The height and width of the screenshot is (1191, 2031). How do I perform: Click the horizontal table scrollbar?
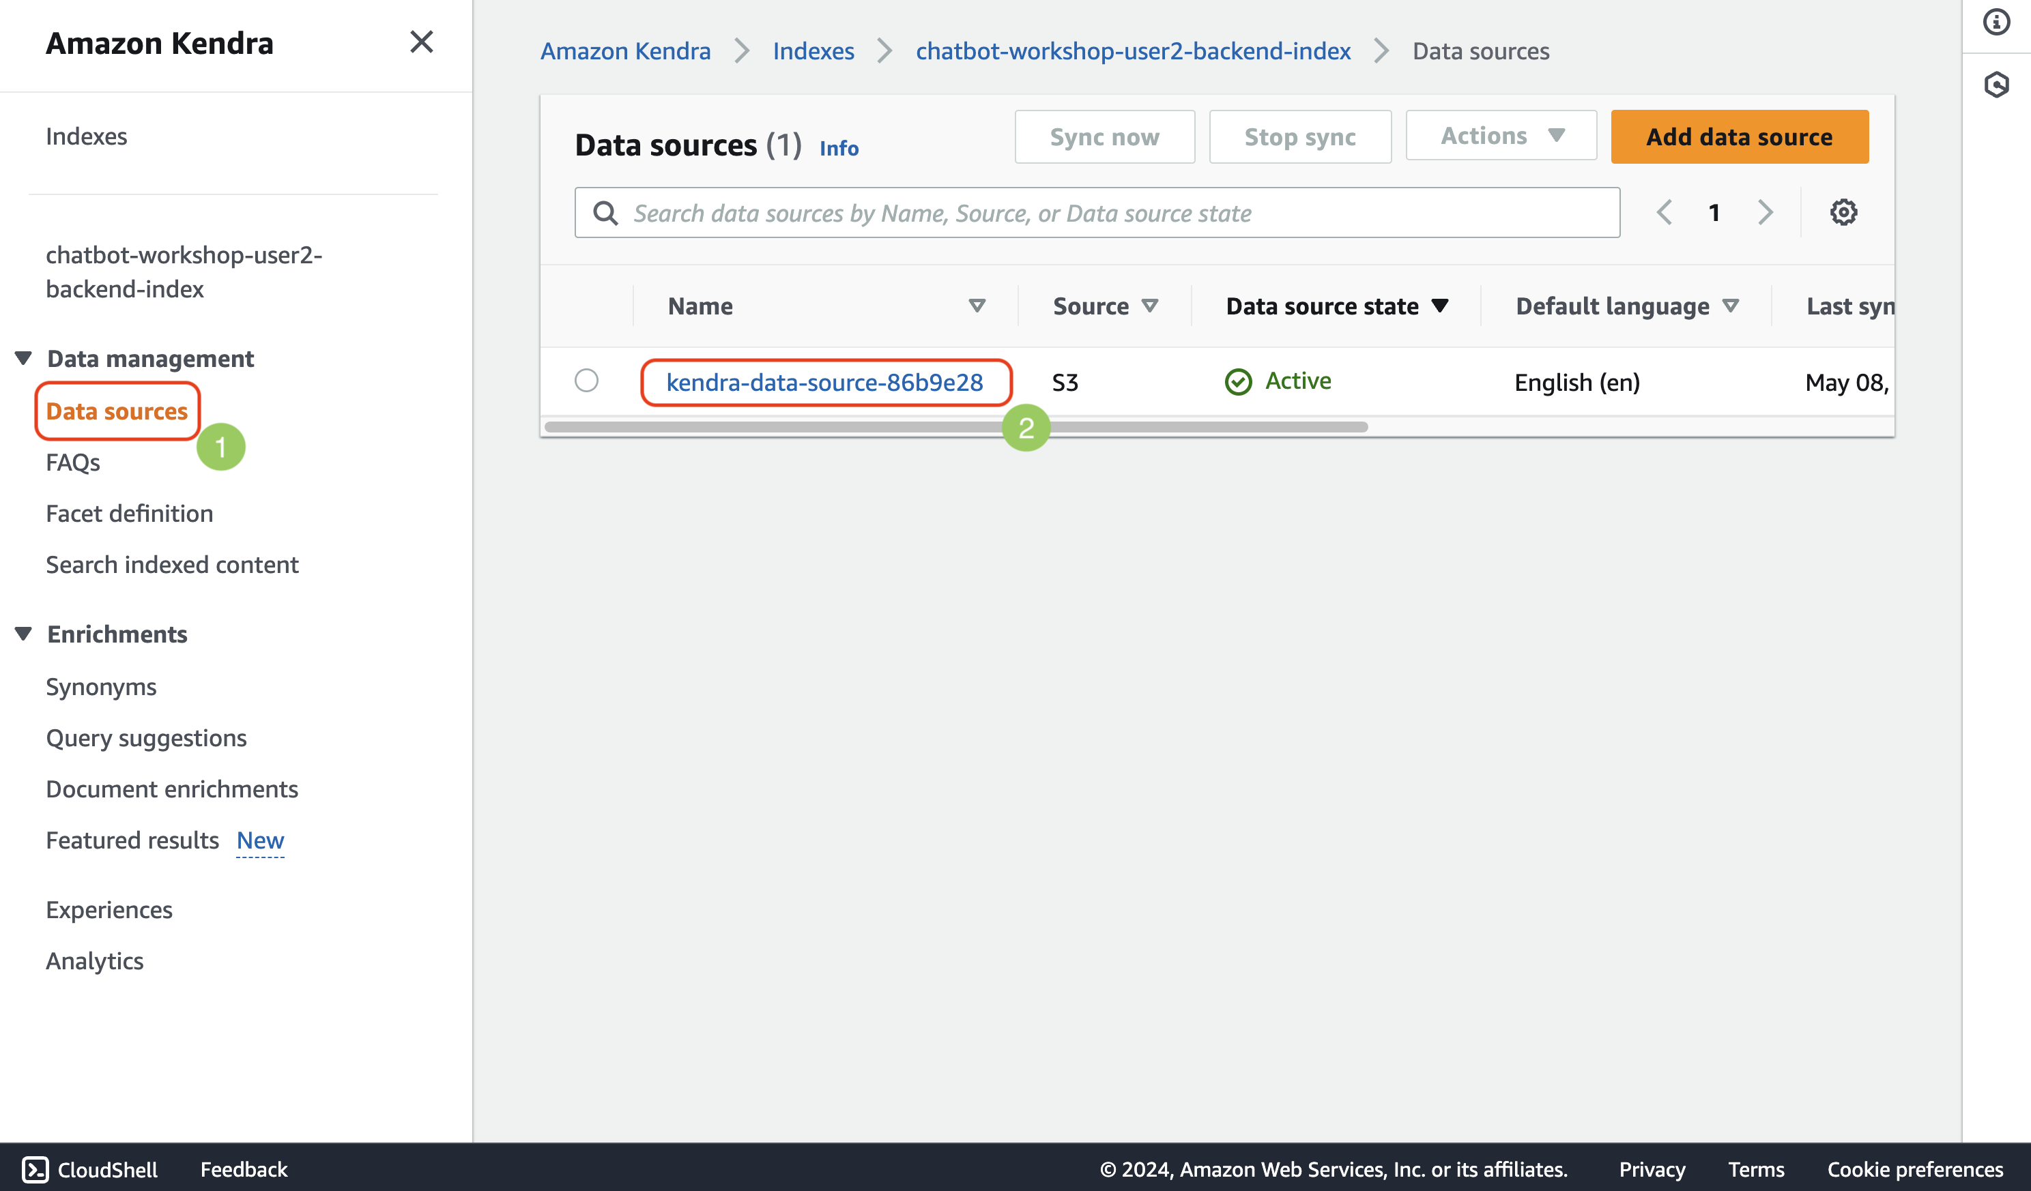coord(806,427)
